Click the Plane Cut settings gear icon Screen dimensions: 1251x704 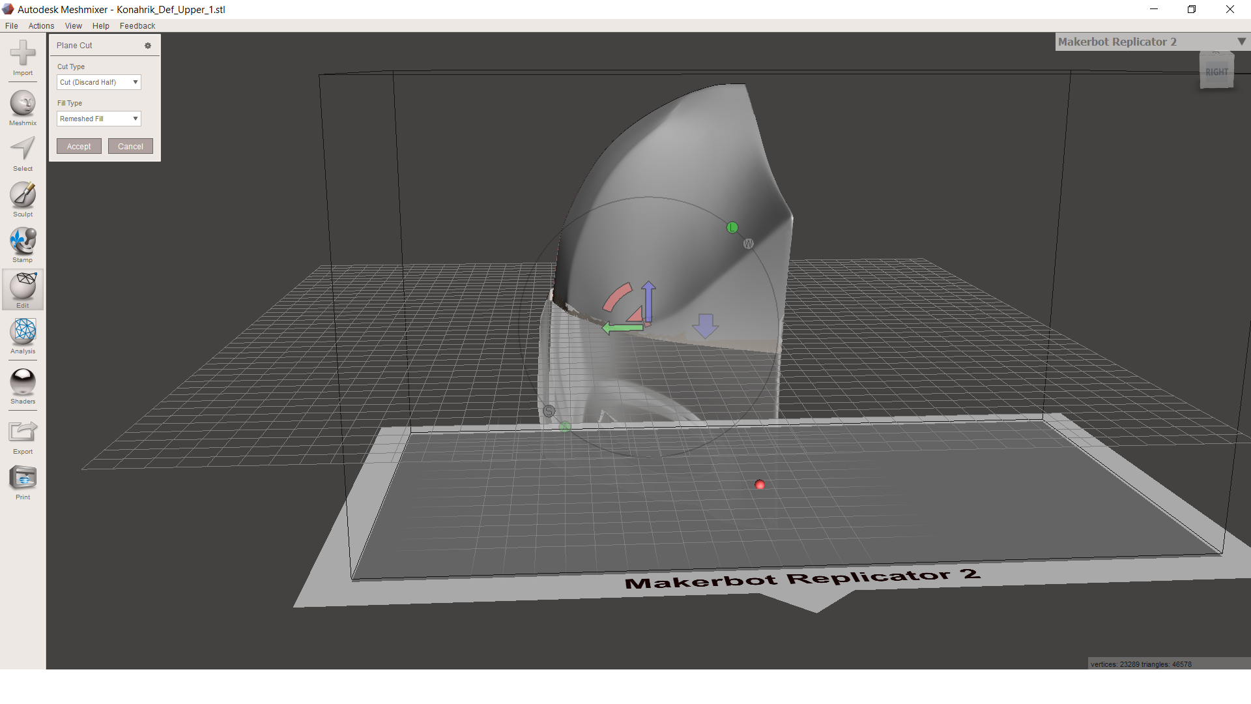coord(148,46)
